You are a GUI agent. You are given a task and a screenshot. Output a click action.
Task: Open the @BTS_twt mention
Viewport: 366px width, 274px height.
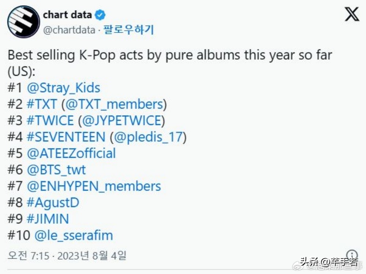click(x=57, y=170)
